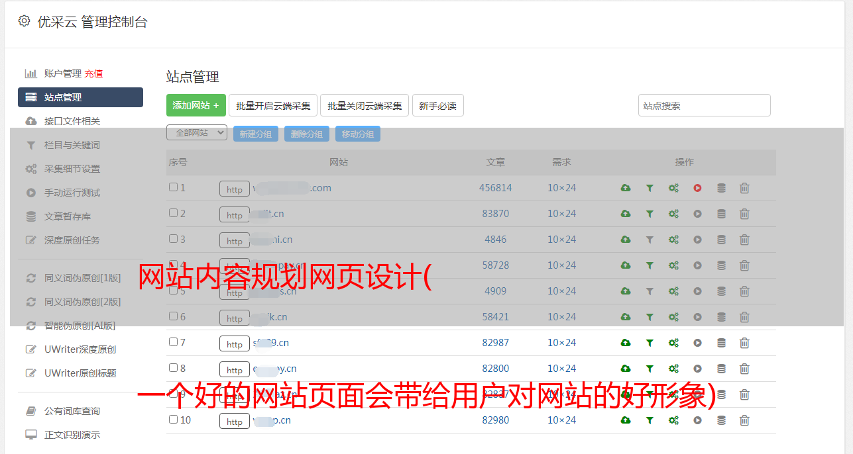Image resolution: width=853 pixels, height=454 pixels.
Task: Click the gears icon for the 82987-article site
Action: (673, 343)
